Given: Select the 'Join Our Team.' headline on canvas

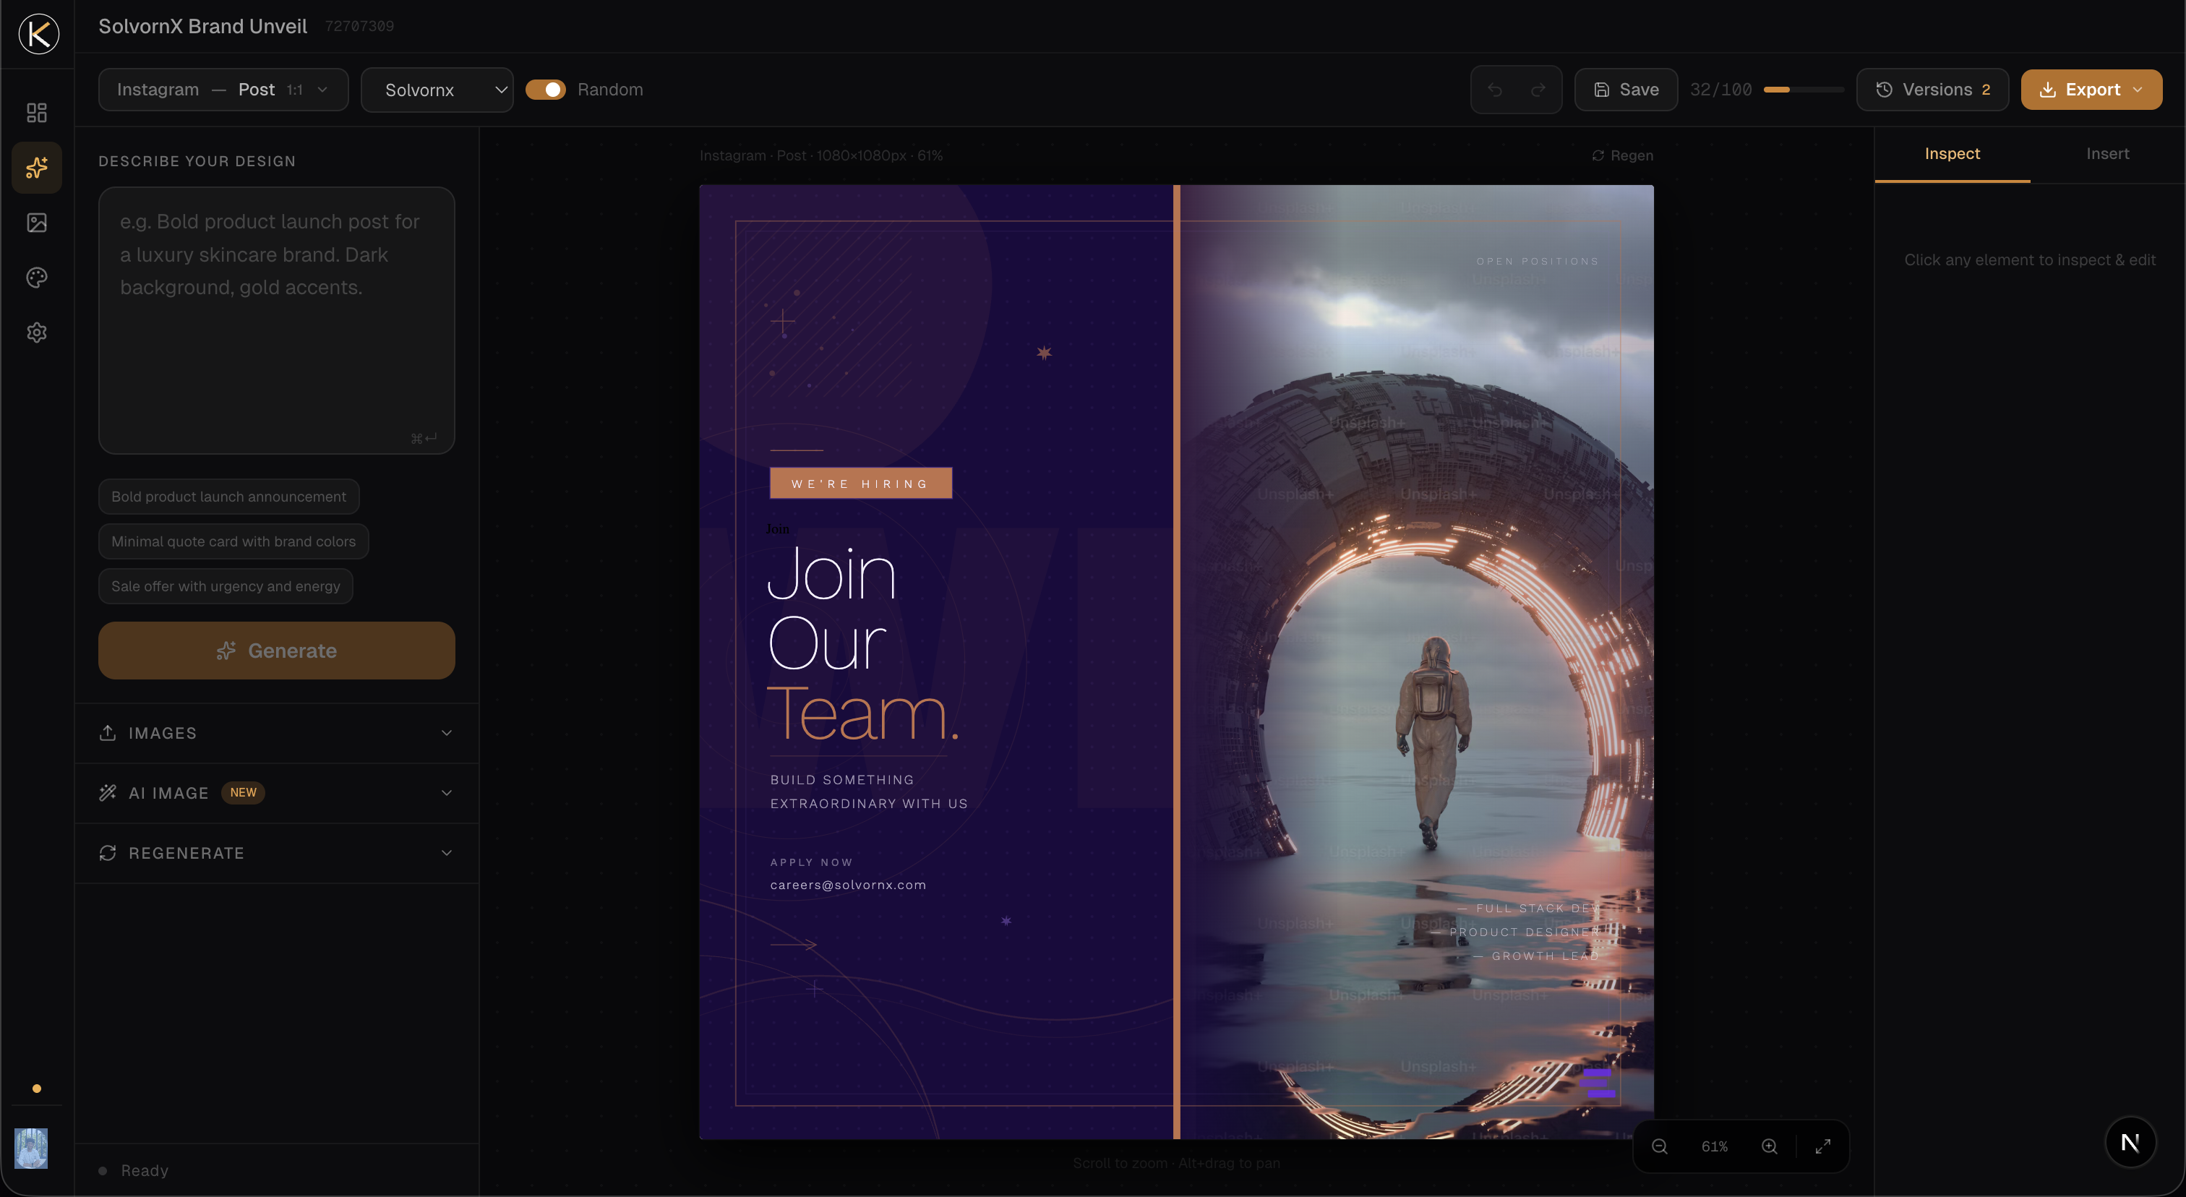Looking at the screenshot, I should pyautogui.click(x=864, y=643).
